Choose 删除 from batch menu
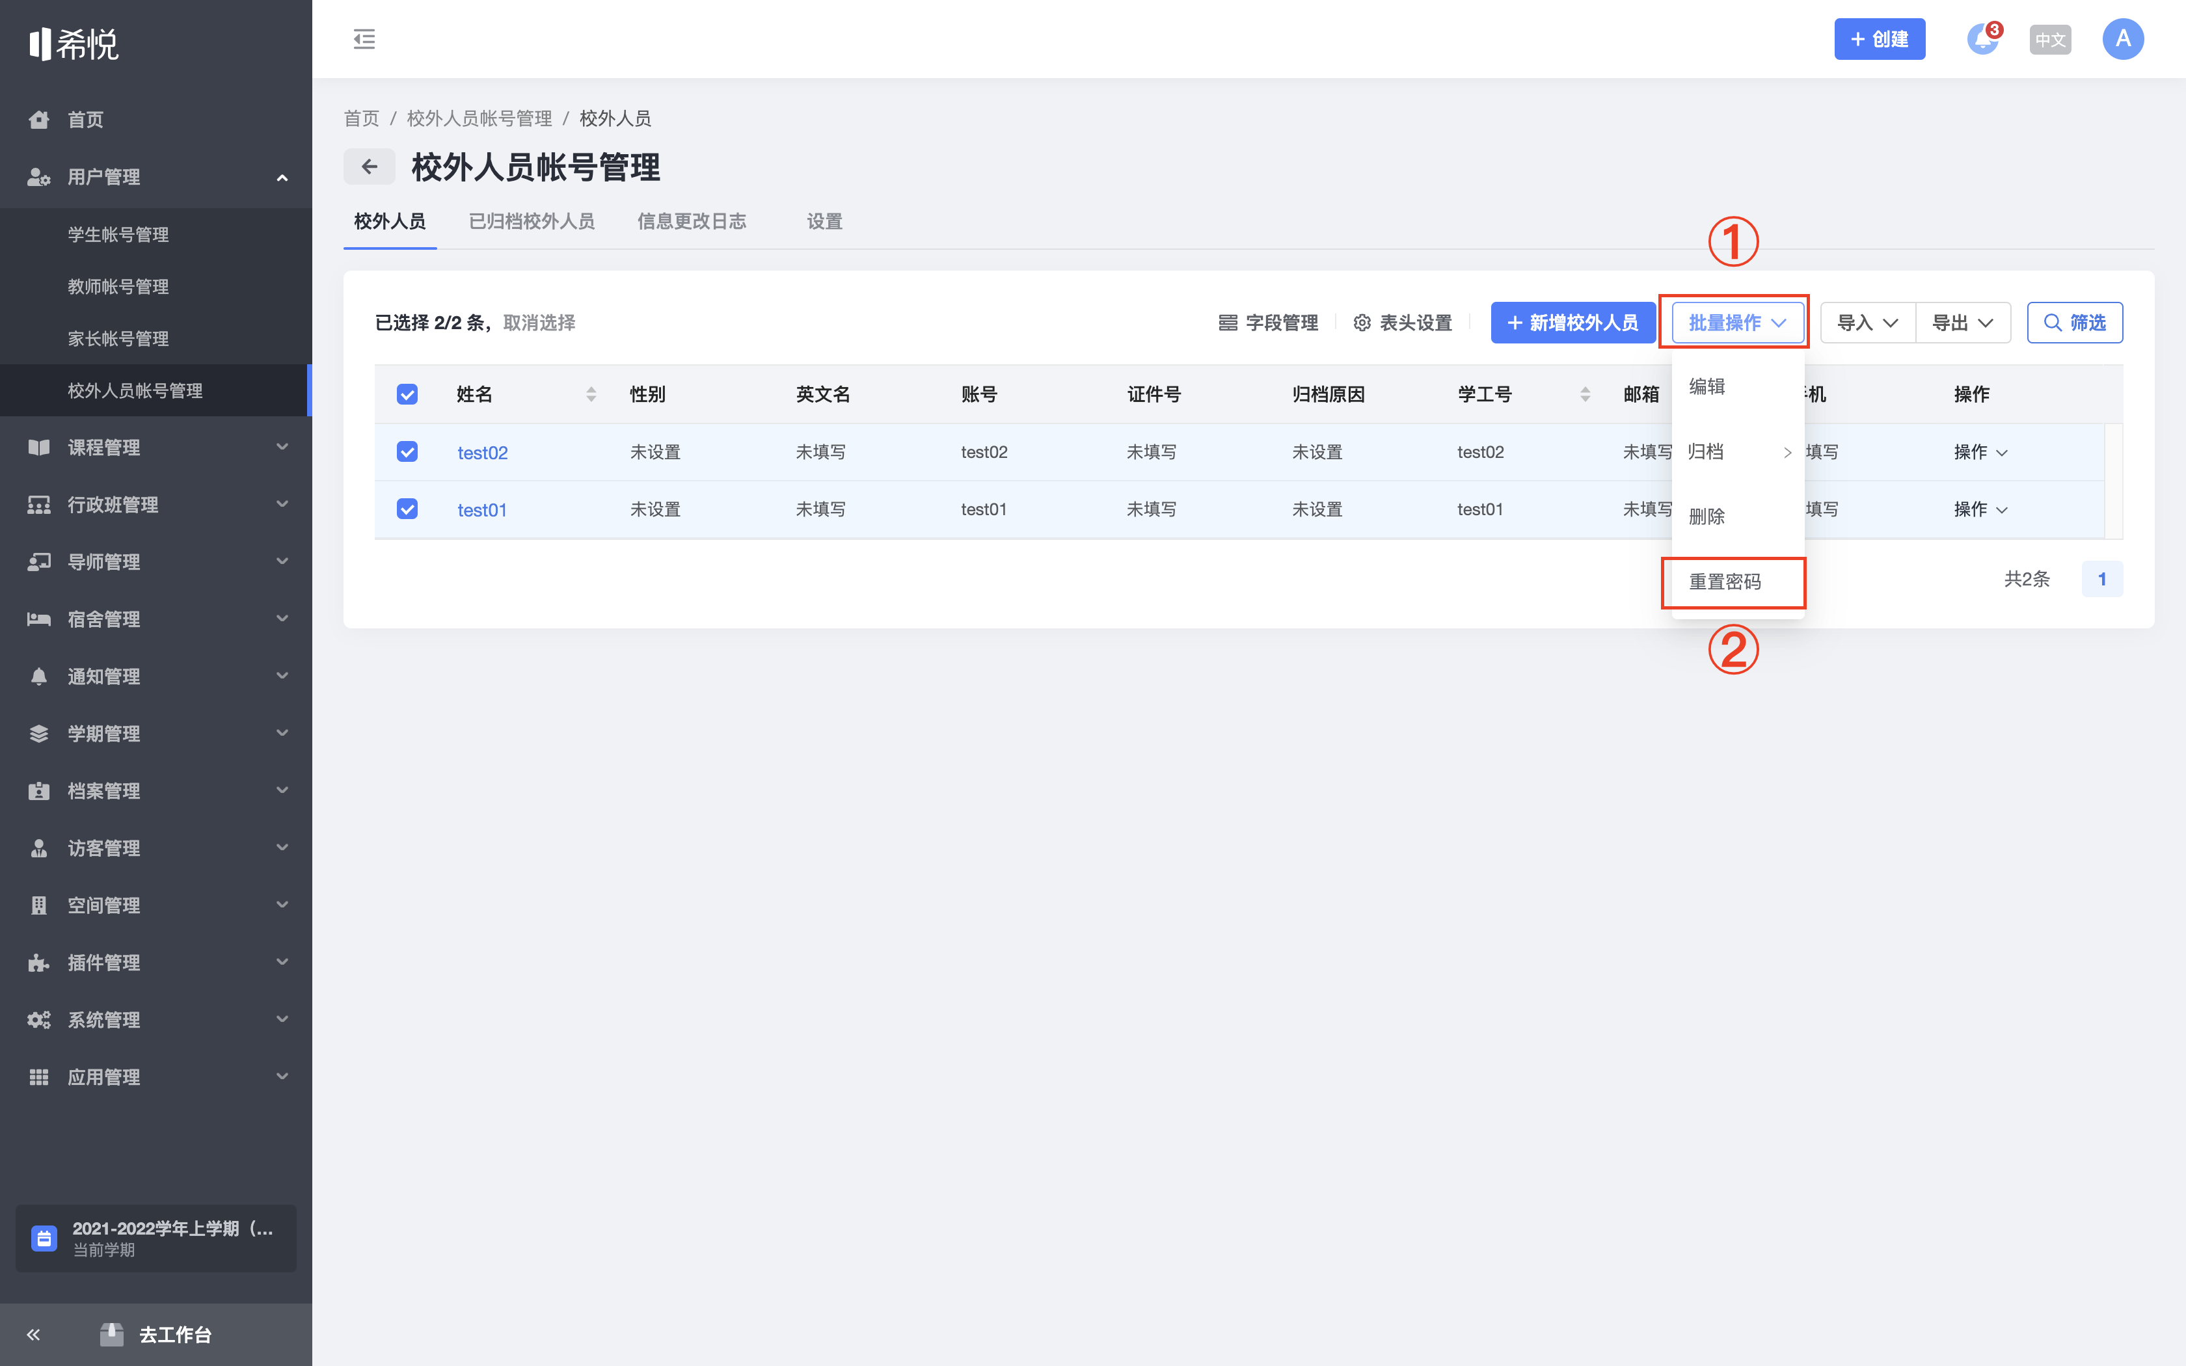The width and height of the screenshot is (2186, 1366). pyautogui.click(x=1738, y=516)
